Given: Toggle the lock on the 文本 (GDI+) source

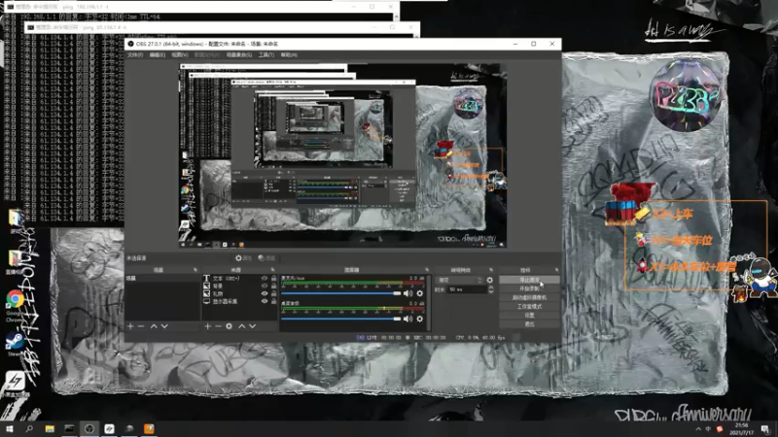Looking at the screenshot, I should tap(273, 279).
